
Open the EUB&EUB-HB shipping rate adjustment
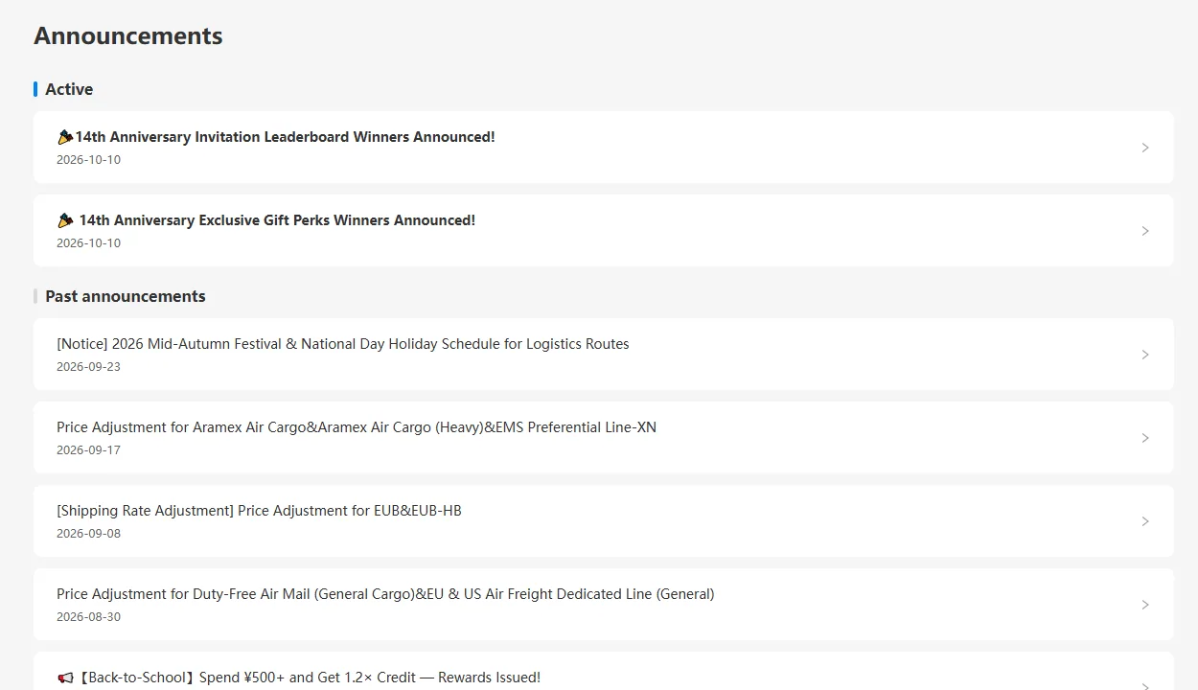(x=603, y=521)
